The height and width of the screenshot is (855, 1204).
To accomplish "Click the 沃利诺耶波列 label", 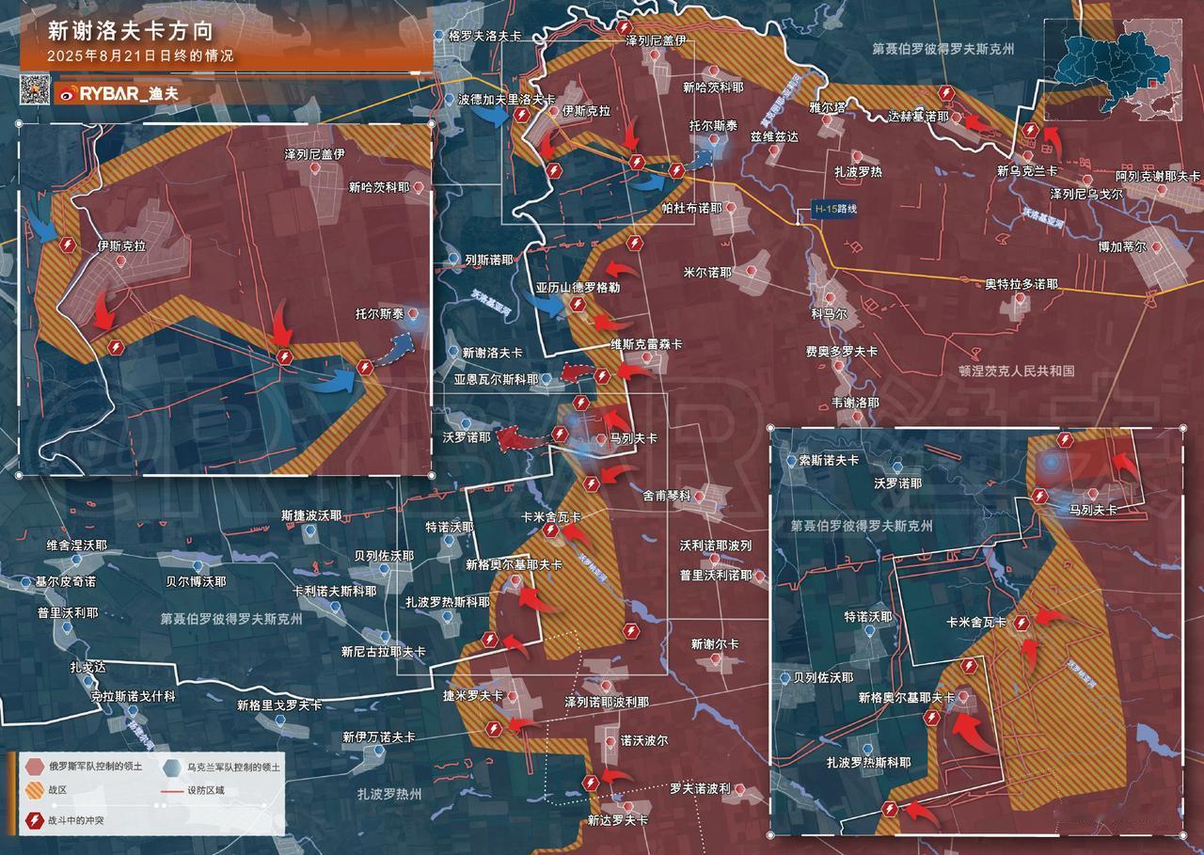I will coord(715,546).
